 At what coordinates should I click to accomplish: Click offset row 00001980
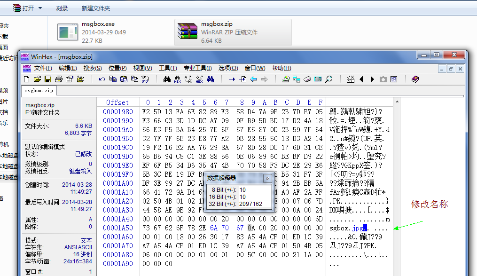118,112
